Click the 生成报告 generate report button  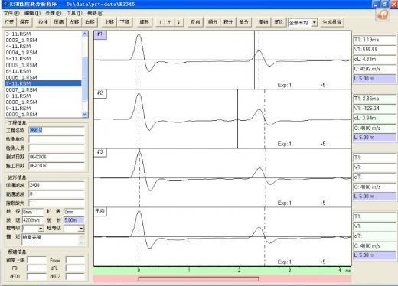click(x=331, y=22)
